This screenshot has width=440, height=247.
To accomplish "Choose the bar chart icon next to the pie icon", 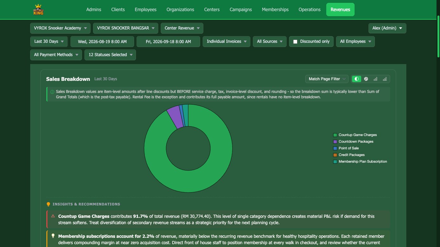I will 376,79.
